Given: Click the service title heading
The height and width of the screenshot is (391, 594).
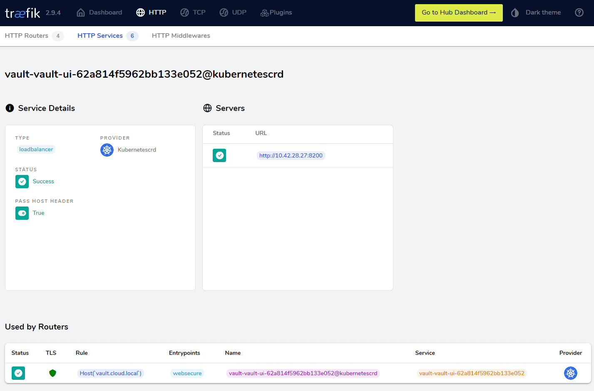Looking at the screenshot, I should click(x=144, y=74).
